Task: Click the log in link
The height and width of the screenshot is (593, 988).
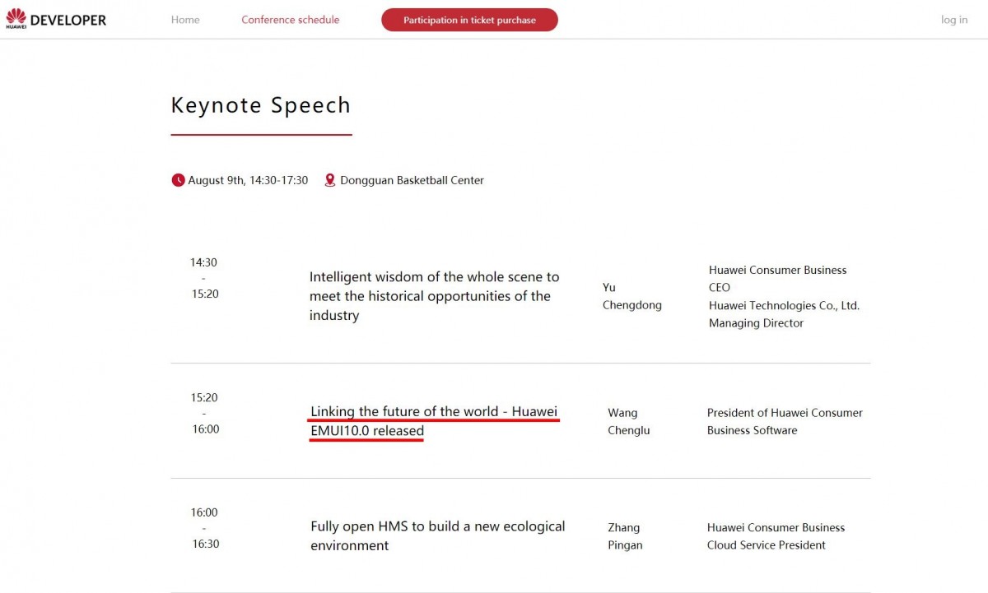Action: tap(954, 20)
